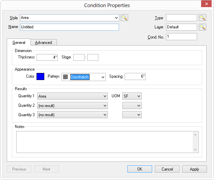The image size is (214, 180).
Task: Open the Style dropdown showing Area
Action: pos(70,18)
